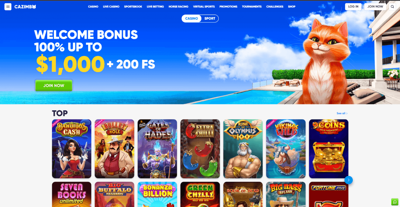Advance the game carousel with the blue arrow
Image resolution: width=400 pixels, height=207 pixels.
tap(348, 180)
